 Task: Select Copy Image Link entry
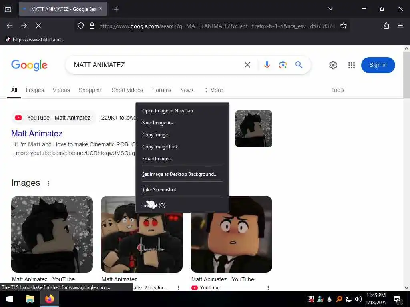[182, 147]
